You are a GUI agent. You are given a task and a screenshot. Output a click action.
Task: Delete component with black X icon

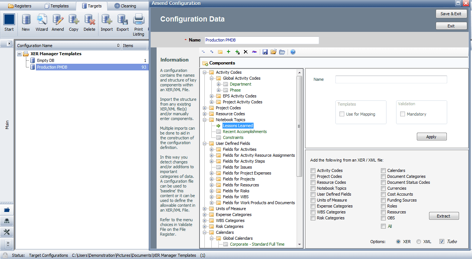245,52
